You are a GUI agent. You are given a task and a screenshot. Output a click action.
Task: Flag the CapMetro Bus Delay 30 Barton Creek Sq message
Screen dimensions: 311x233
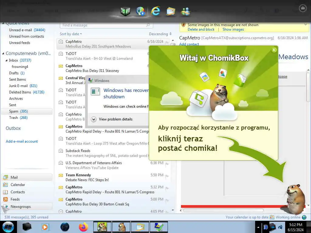(x=167, y=200)
